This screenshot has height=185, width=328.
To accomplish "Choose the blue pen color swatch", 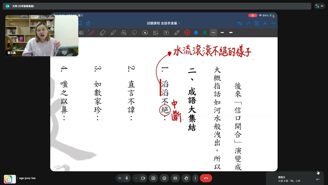I will (x=196, y=33).
